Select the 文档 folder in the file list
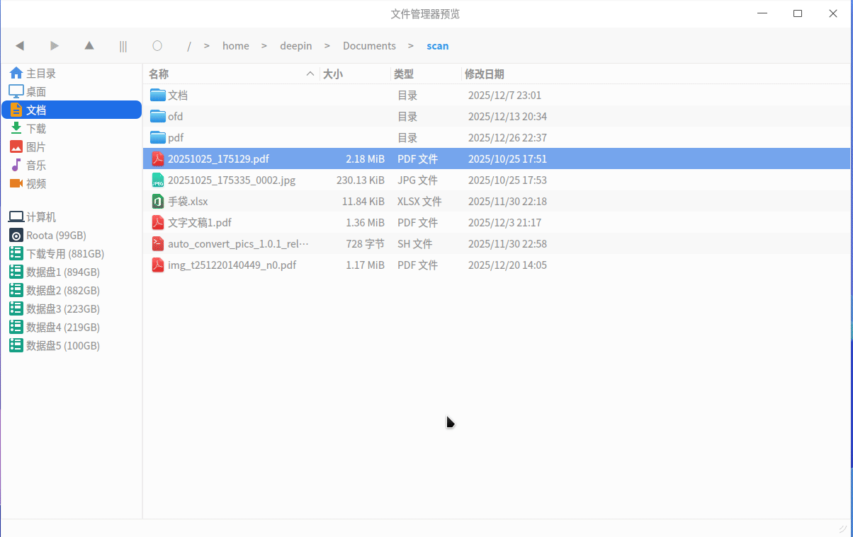This screenshot has height=537, width=853. pos(497,96)
